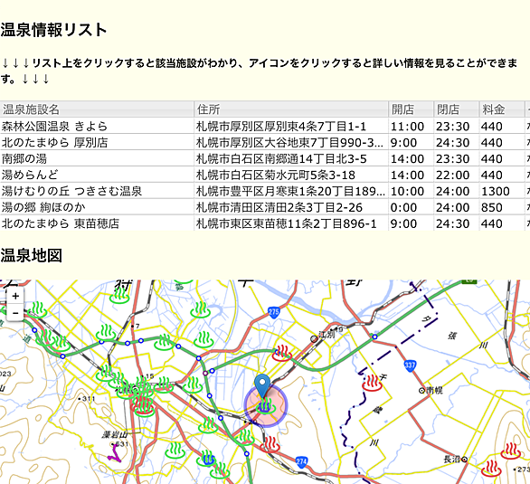Select row 森林公園温泉 きよら
The width and height of the screenshot is (530, 484).
tap(265, 126)
